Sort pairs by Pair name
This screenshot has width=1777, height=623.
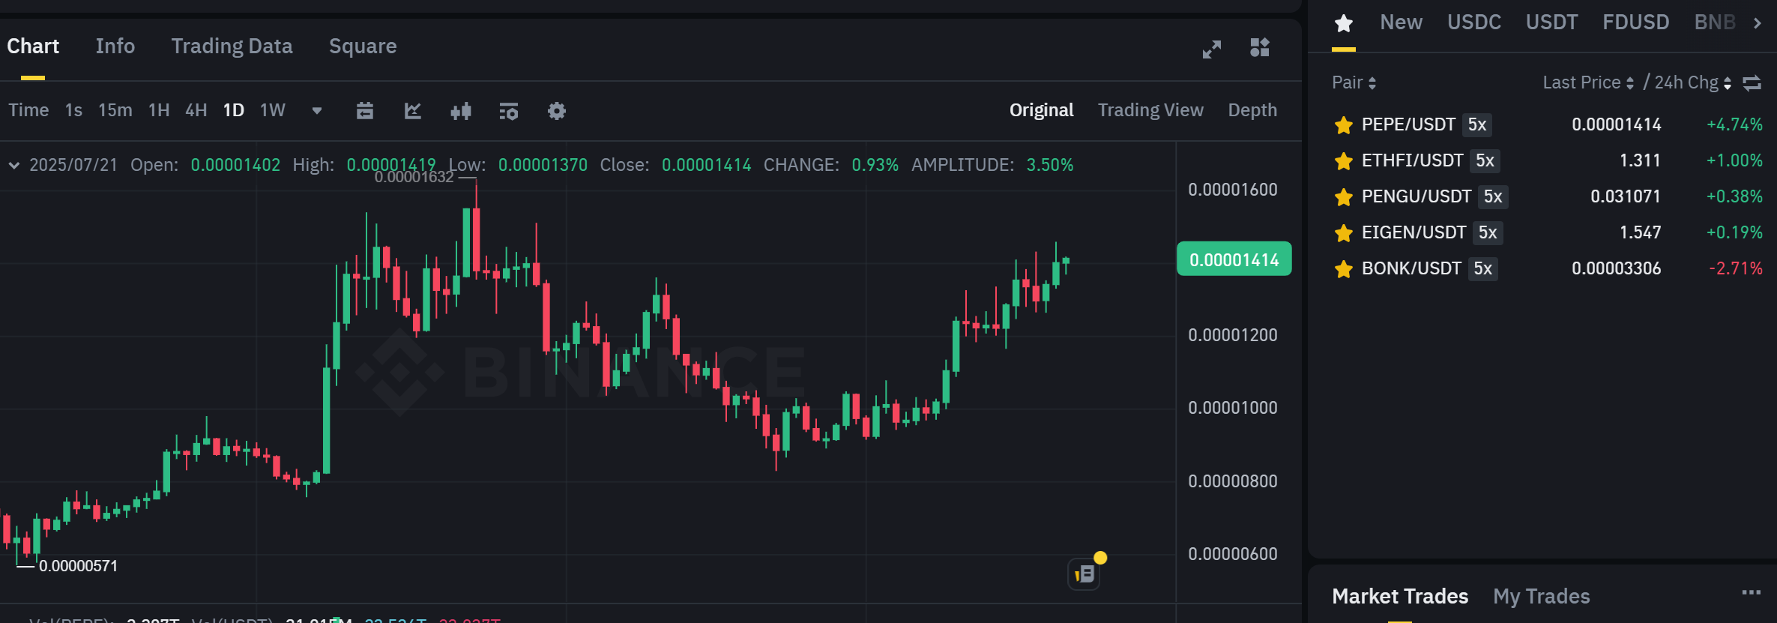pyautogui.click(x=1354, y=82)
